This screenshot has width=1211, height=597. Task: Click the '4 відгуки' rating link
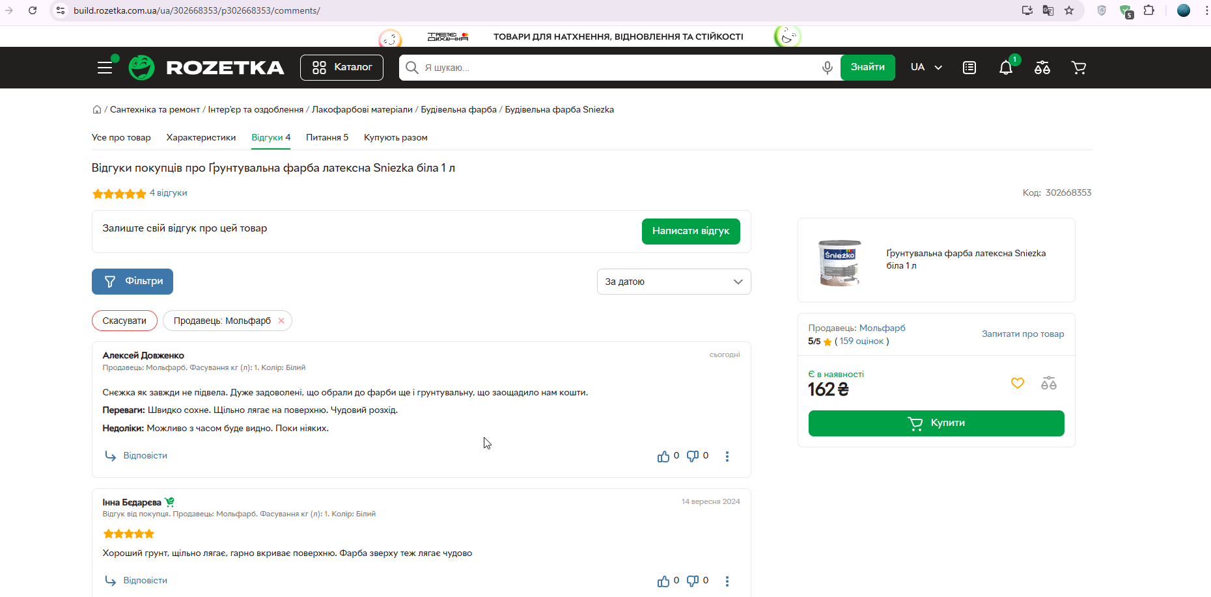pos(168,192)
